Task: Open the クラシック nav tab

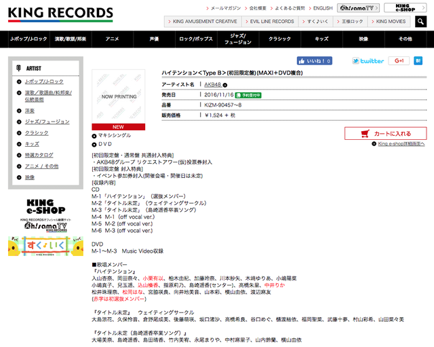Action: tap(280, 39)
